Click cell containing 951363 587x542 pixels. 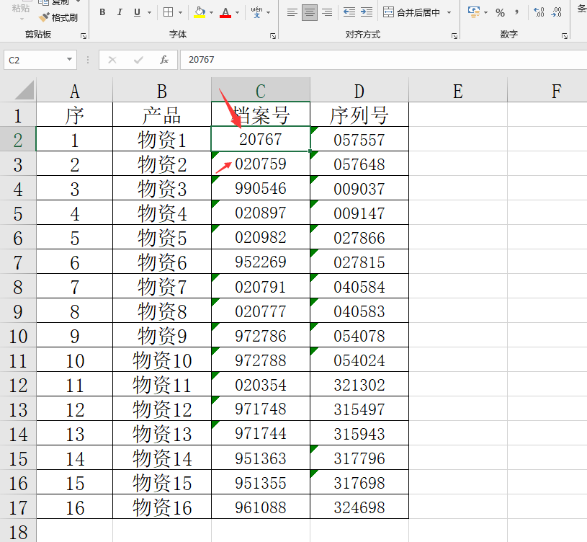point(261,458)
